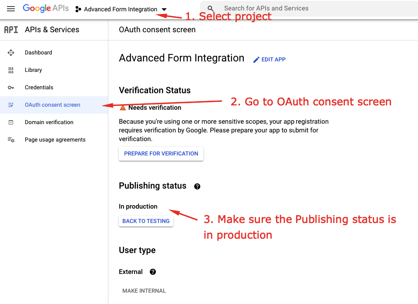Viewport: 418px width, 304px height.
Task: Open the app editor via EDIT APP
Action: tap(269, 59)
